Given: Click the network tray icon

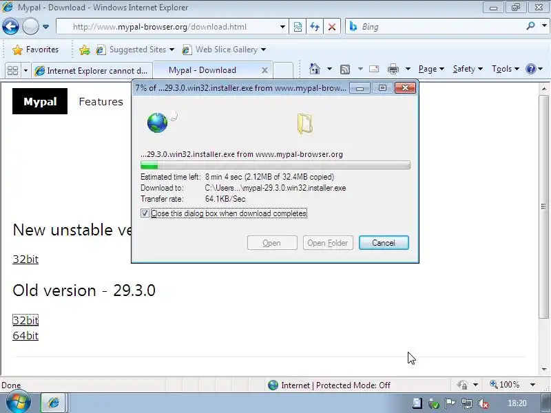Looking at the screenshot, I should pos(467,403).
